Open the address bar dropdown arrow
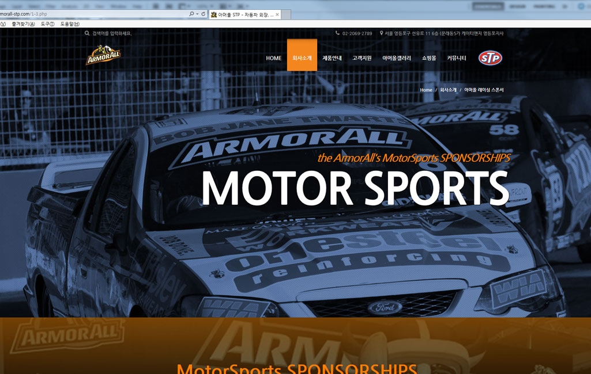Viewport: 591px width, 374px height. 197,14
